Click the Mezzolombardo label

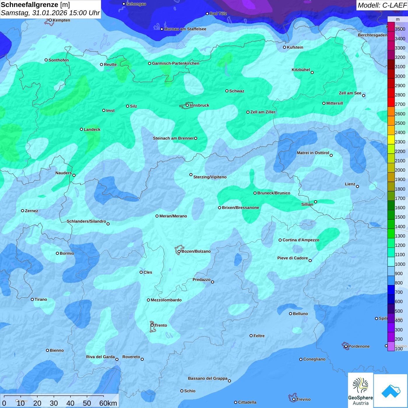coord(166,300)
